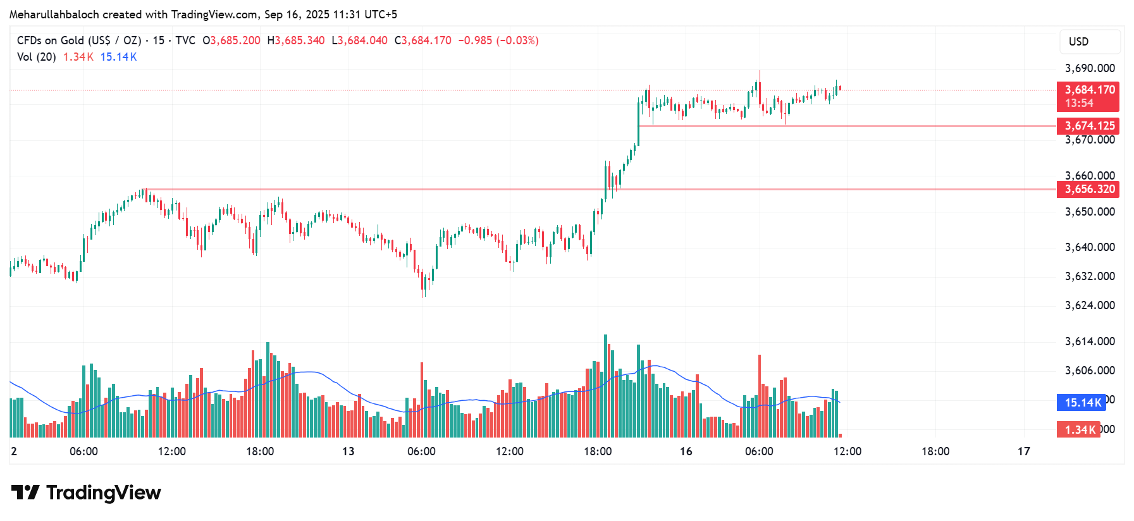Image resolution: width=1134 pixels, height=521 pixels.
Task: Click the date label 16 on time axis
Action: pyautogui.click(x=686, y=451)
